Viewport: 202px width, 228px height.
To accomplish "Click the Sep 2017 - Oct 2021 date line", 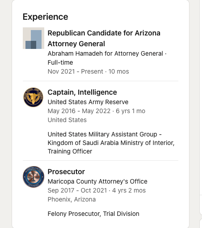I will 97,190.
